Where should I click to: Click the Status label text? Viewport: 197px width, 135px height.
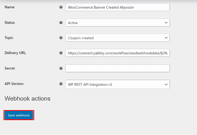[10, 22]
